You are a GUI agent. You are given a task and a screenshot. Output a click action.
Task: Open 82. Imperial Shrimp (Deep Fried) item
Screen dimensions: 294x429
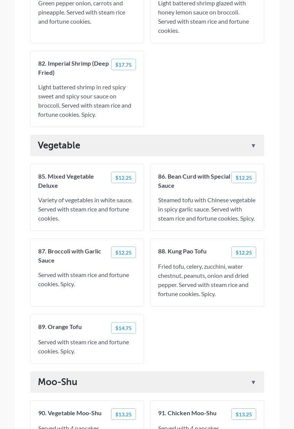tap(73, 68)
